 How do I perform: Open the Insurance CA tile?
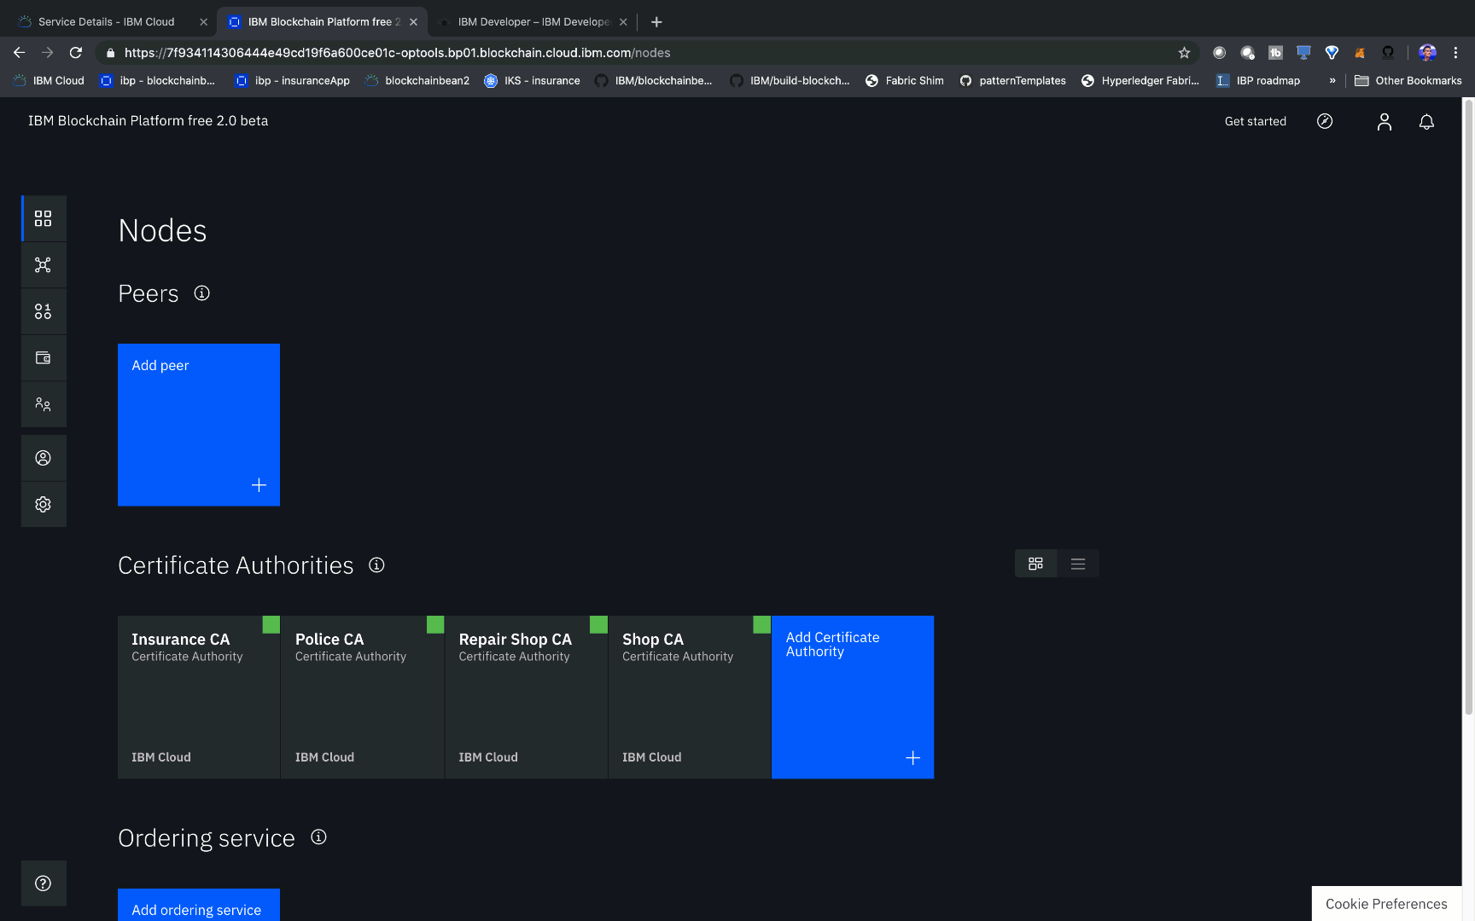[x=199, y=697]
